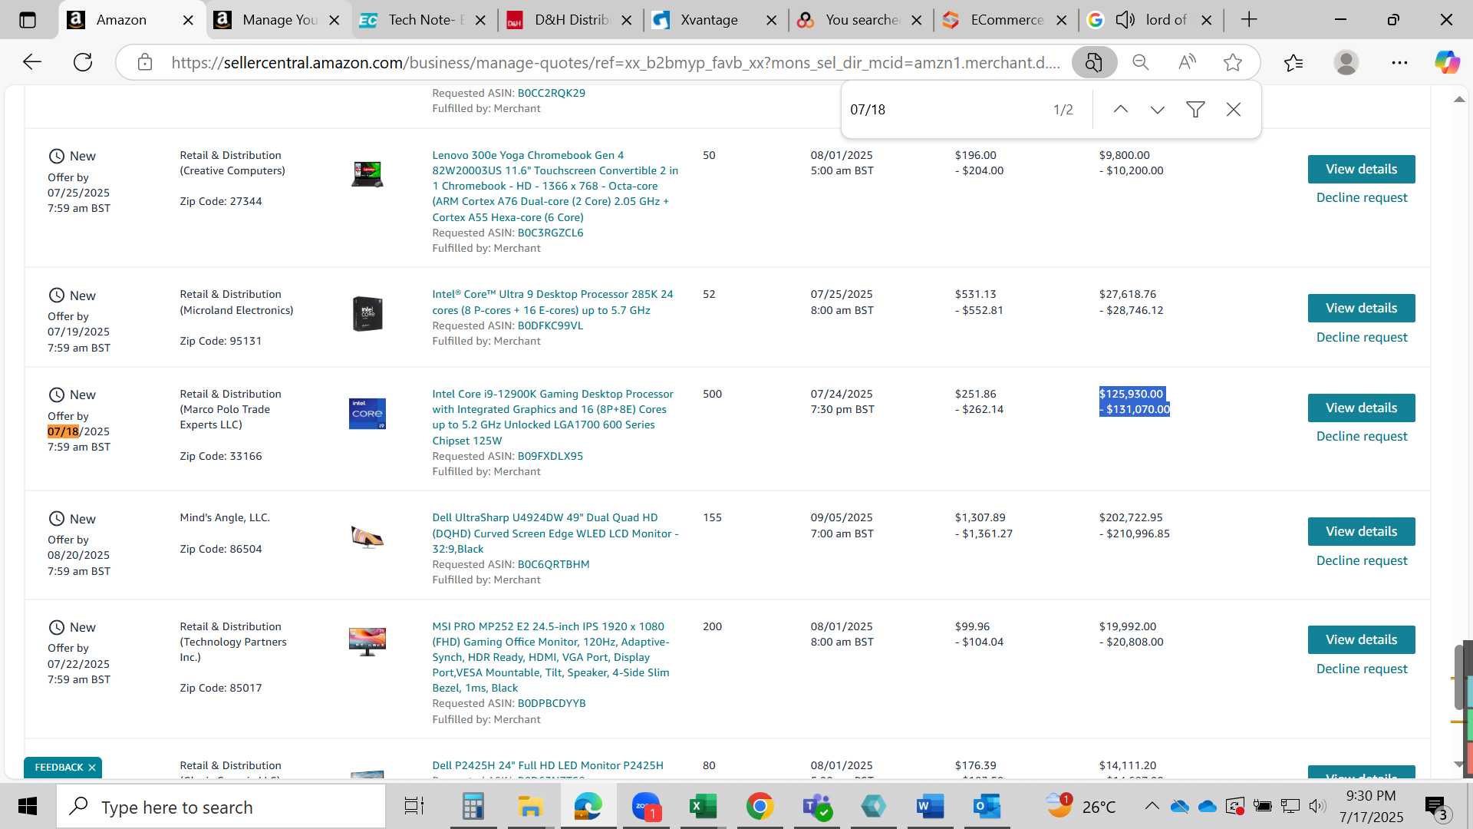Image resolution: width=1473 pixels, height=829 pixels.
Task: Open the browser settings ellipsis menu
Action: (1399, 62)
